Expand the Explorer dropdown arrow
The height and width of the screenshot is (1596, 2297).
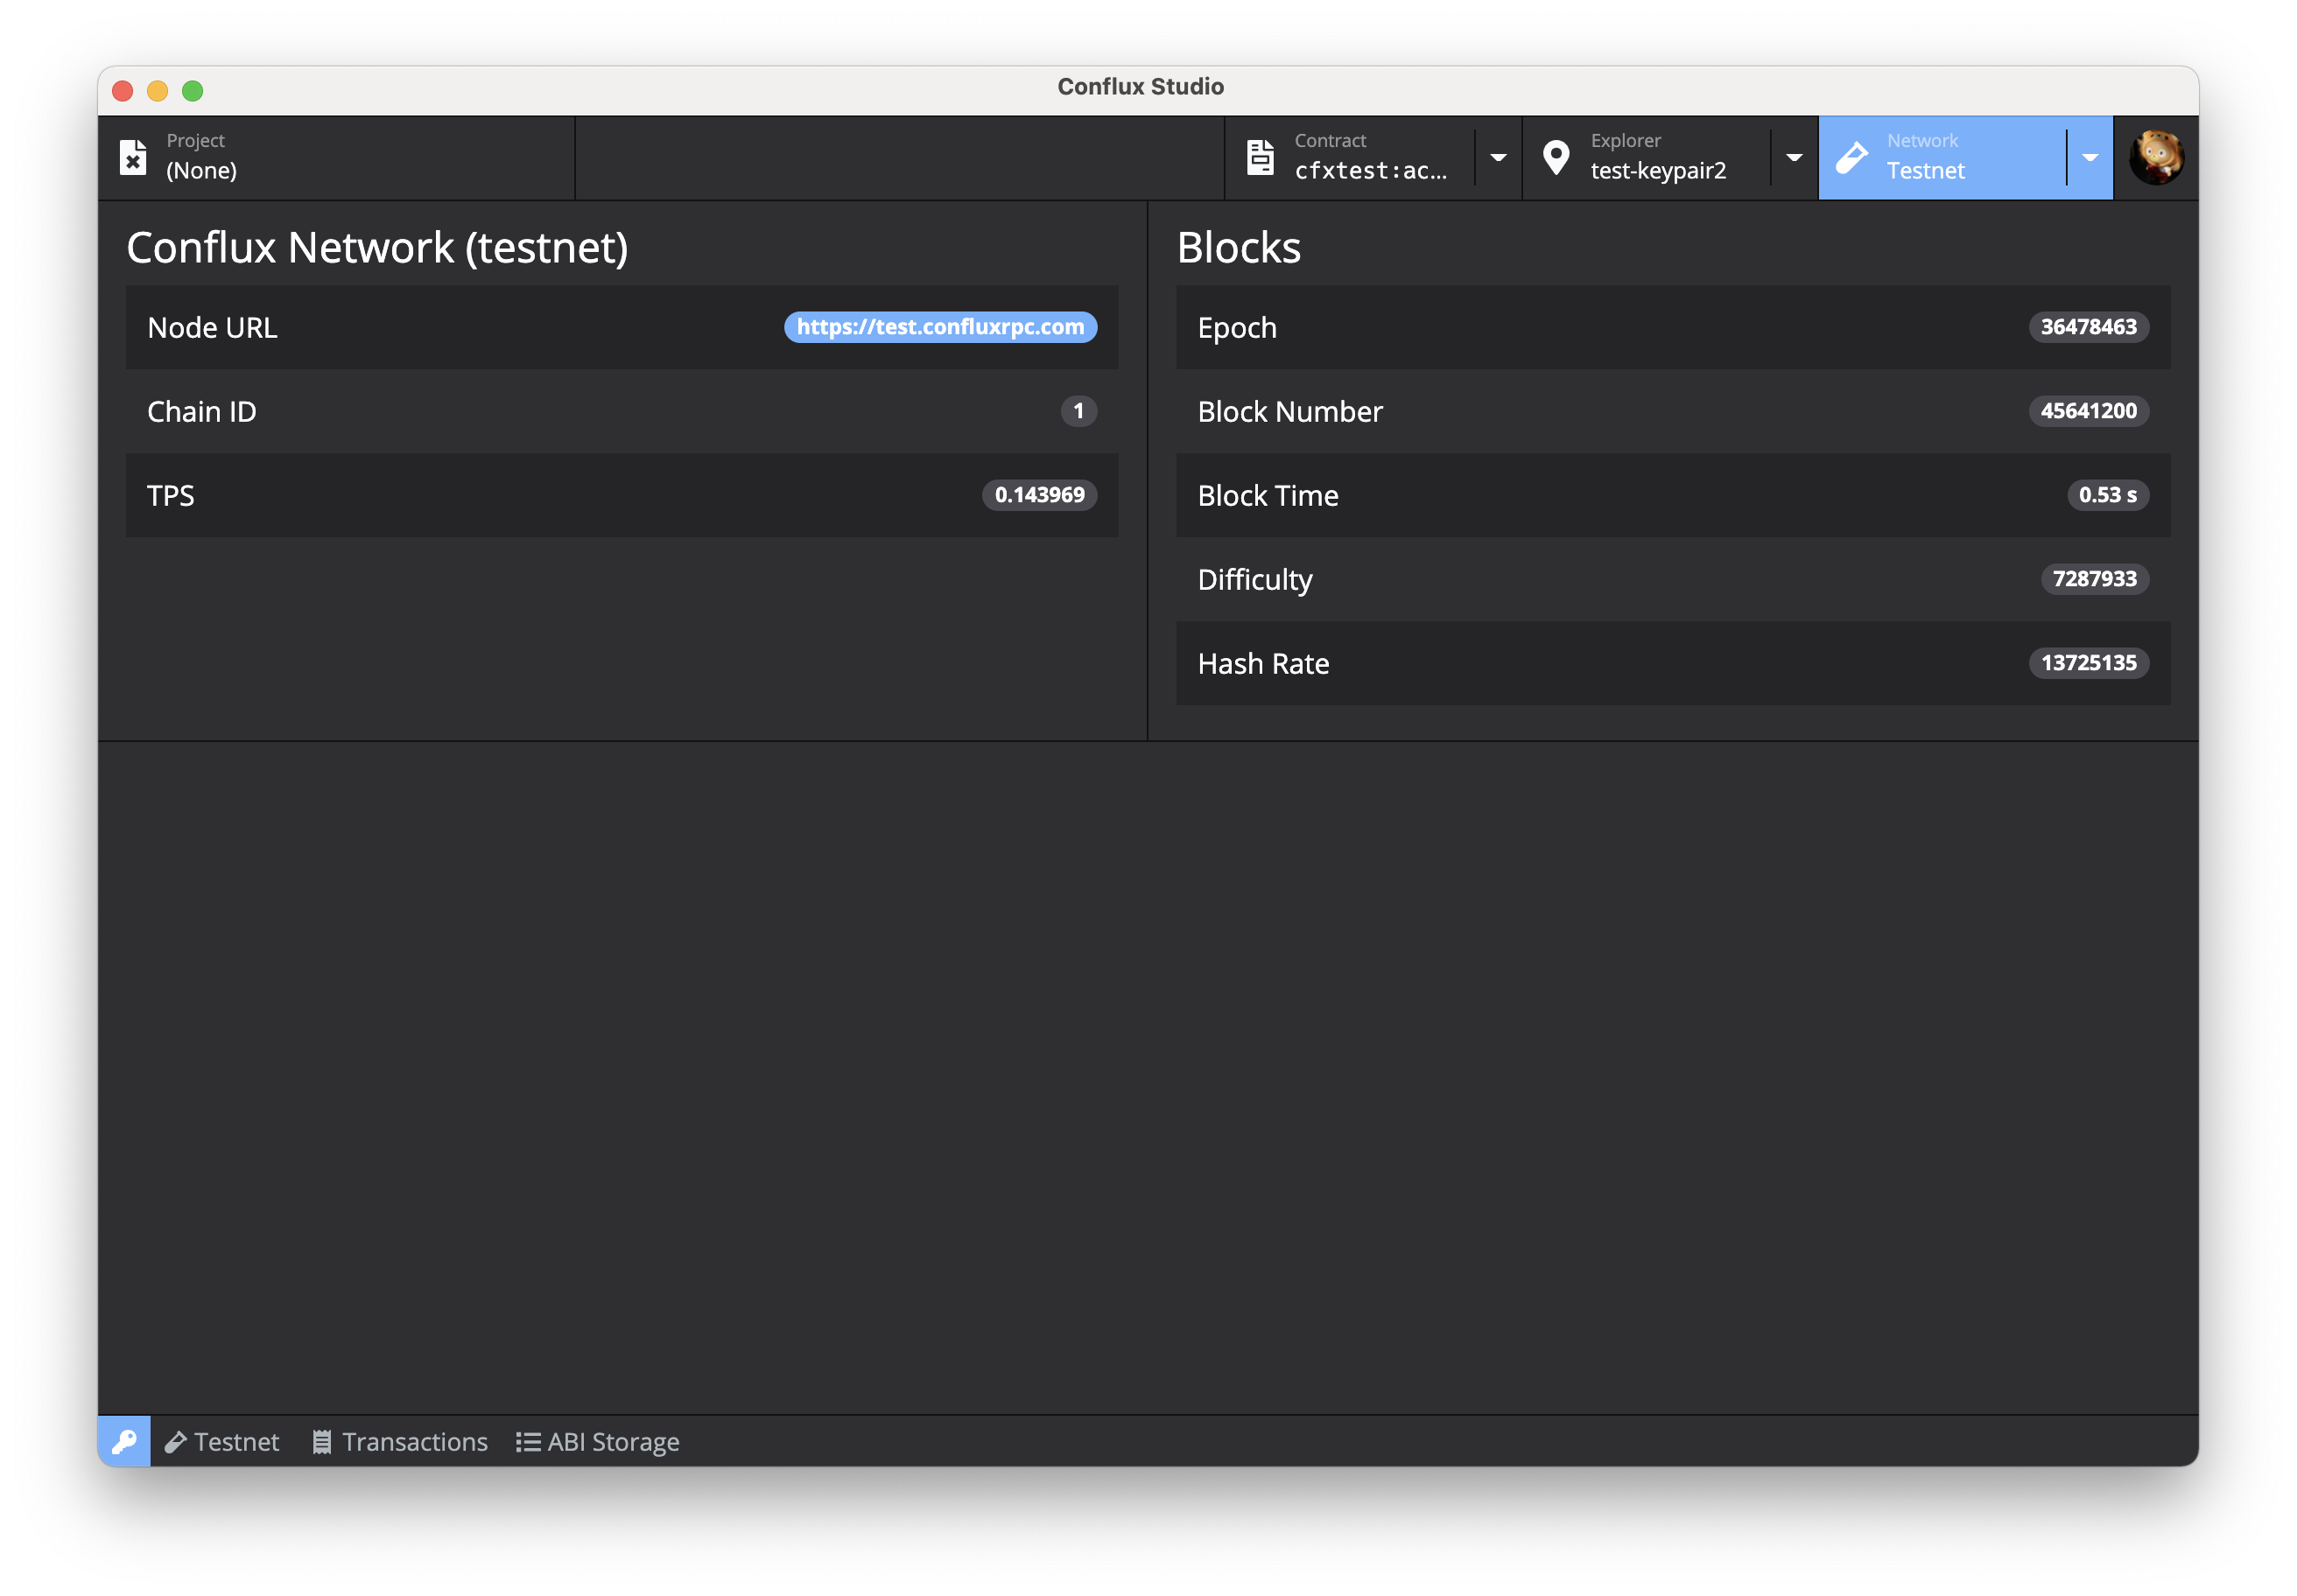click(1794, 157)
